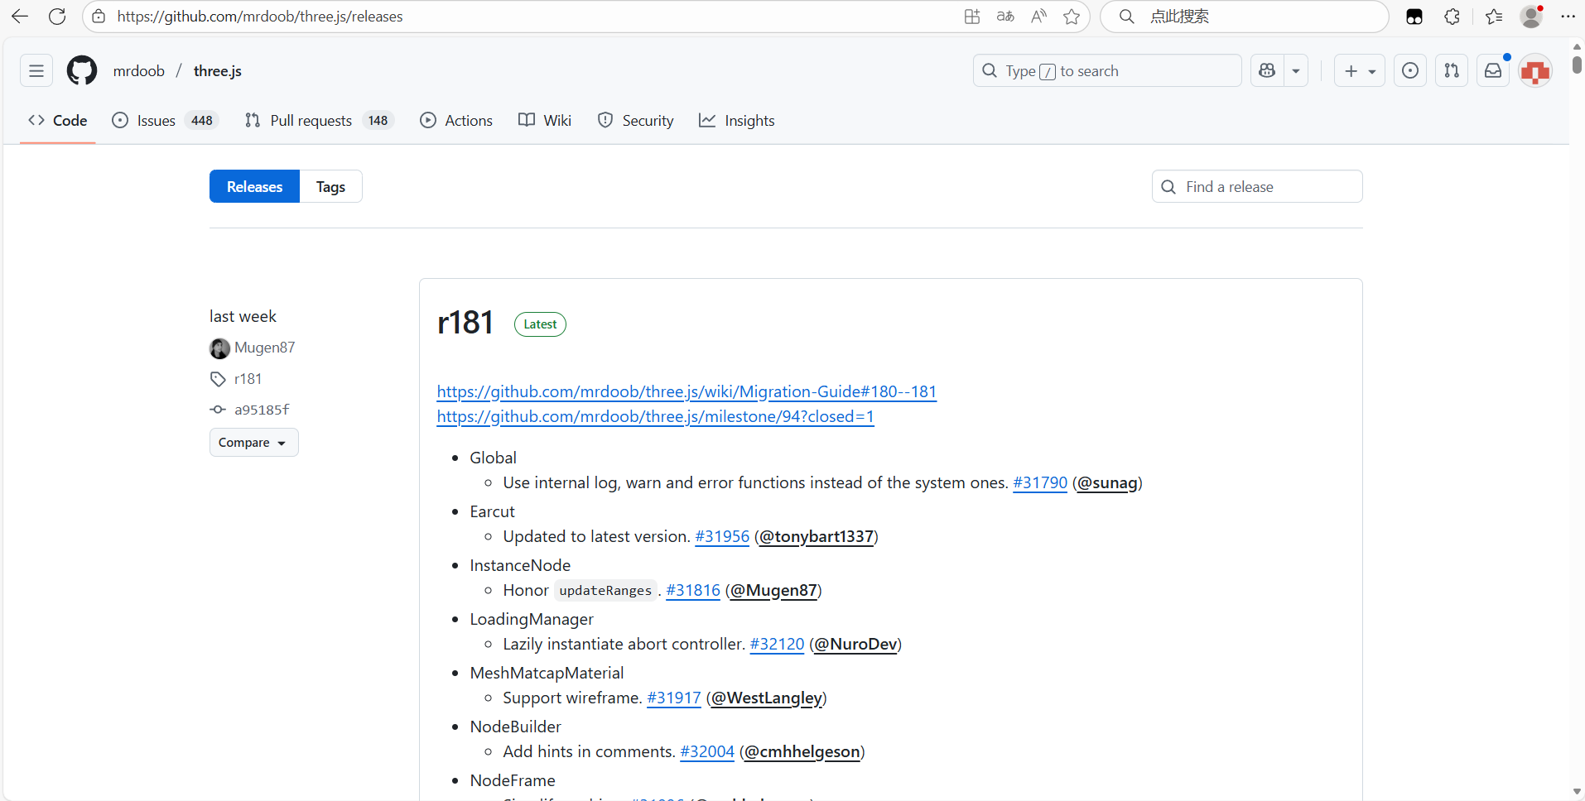The image size is (1585, 801).
Task: Reload the page with the refresh icon
Action: [57, 17]
